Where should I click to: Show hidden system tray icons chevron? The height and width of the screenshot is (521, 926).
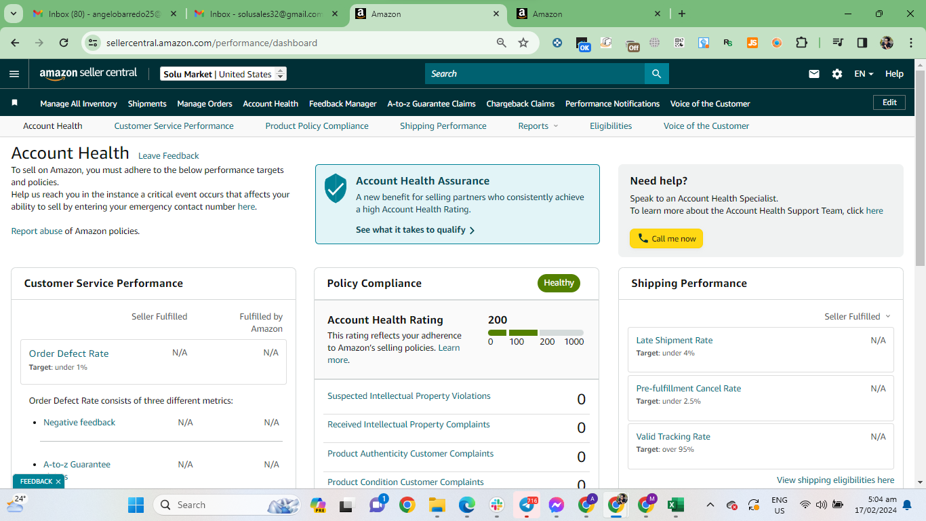click(x=710, y=505)
